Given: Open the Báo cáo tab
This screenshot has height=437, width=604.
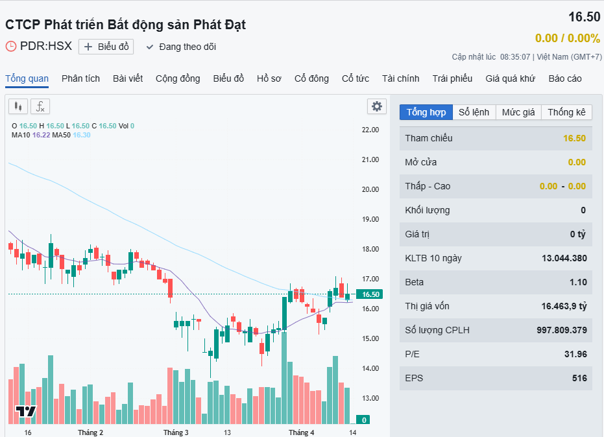Looking at the screenshot, I should point(564,78).
